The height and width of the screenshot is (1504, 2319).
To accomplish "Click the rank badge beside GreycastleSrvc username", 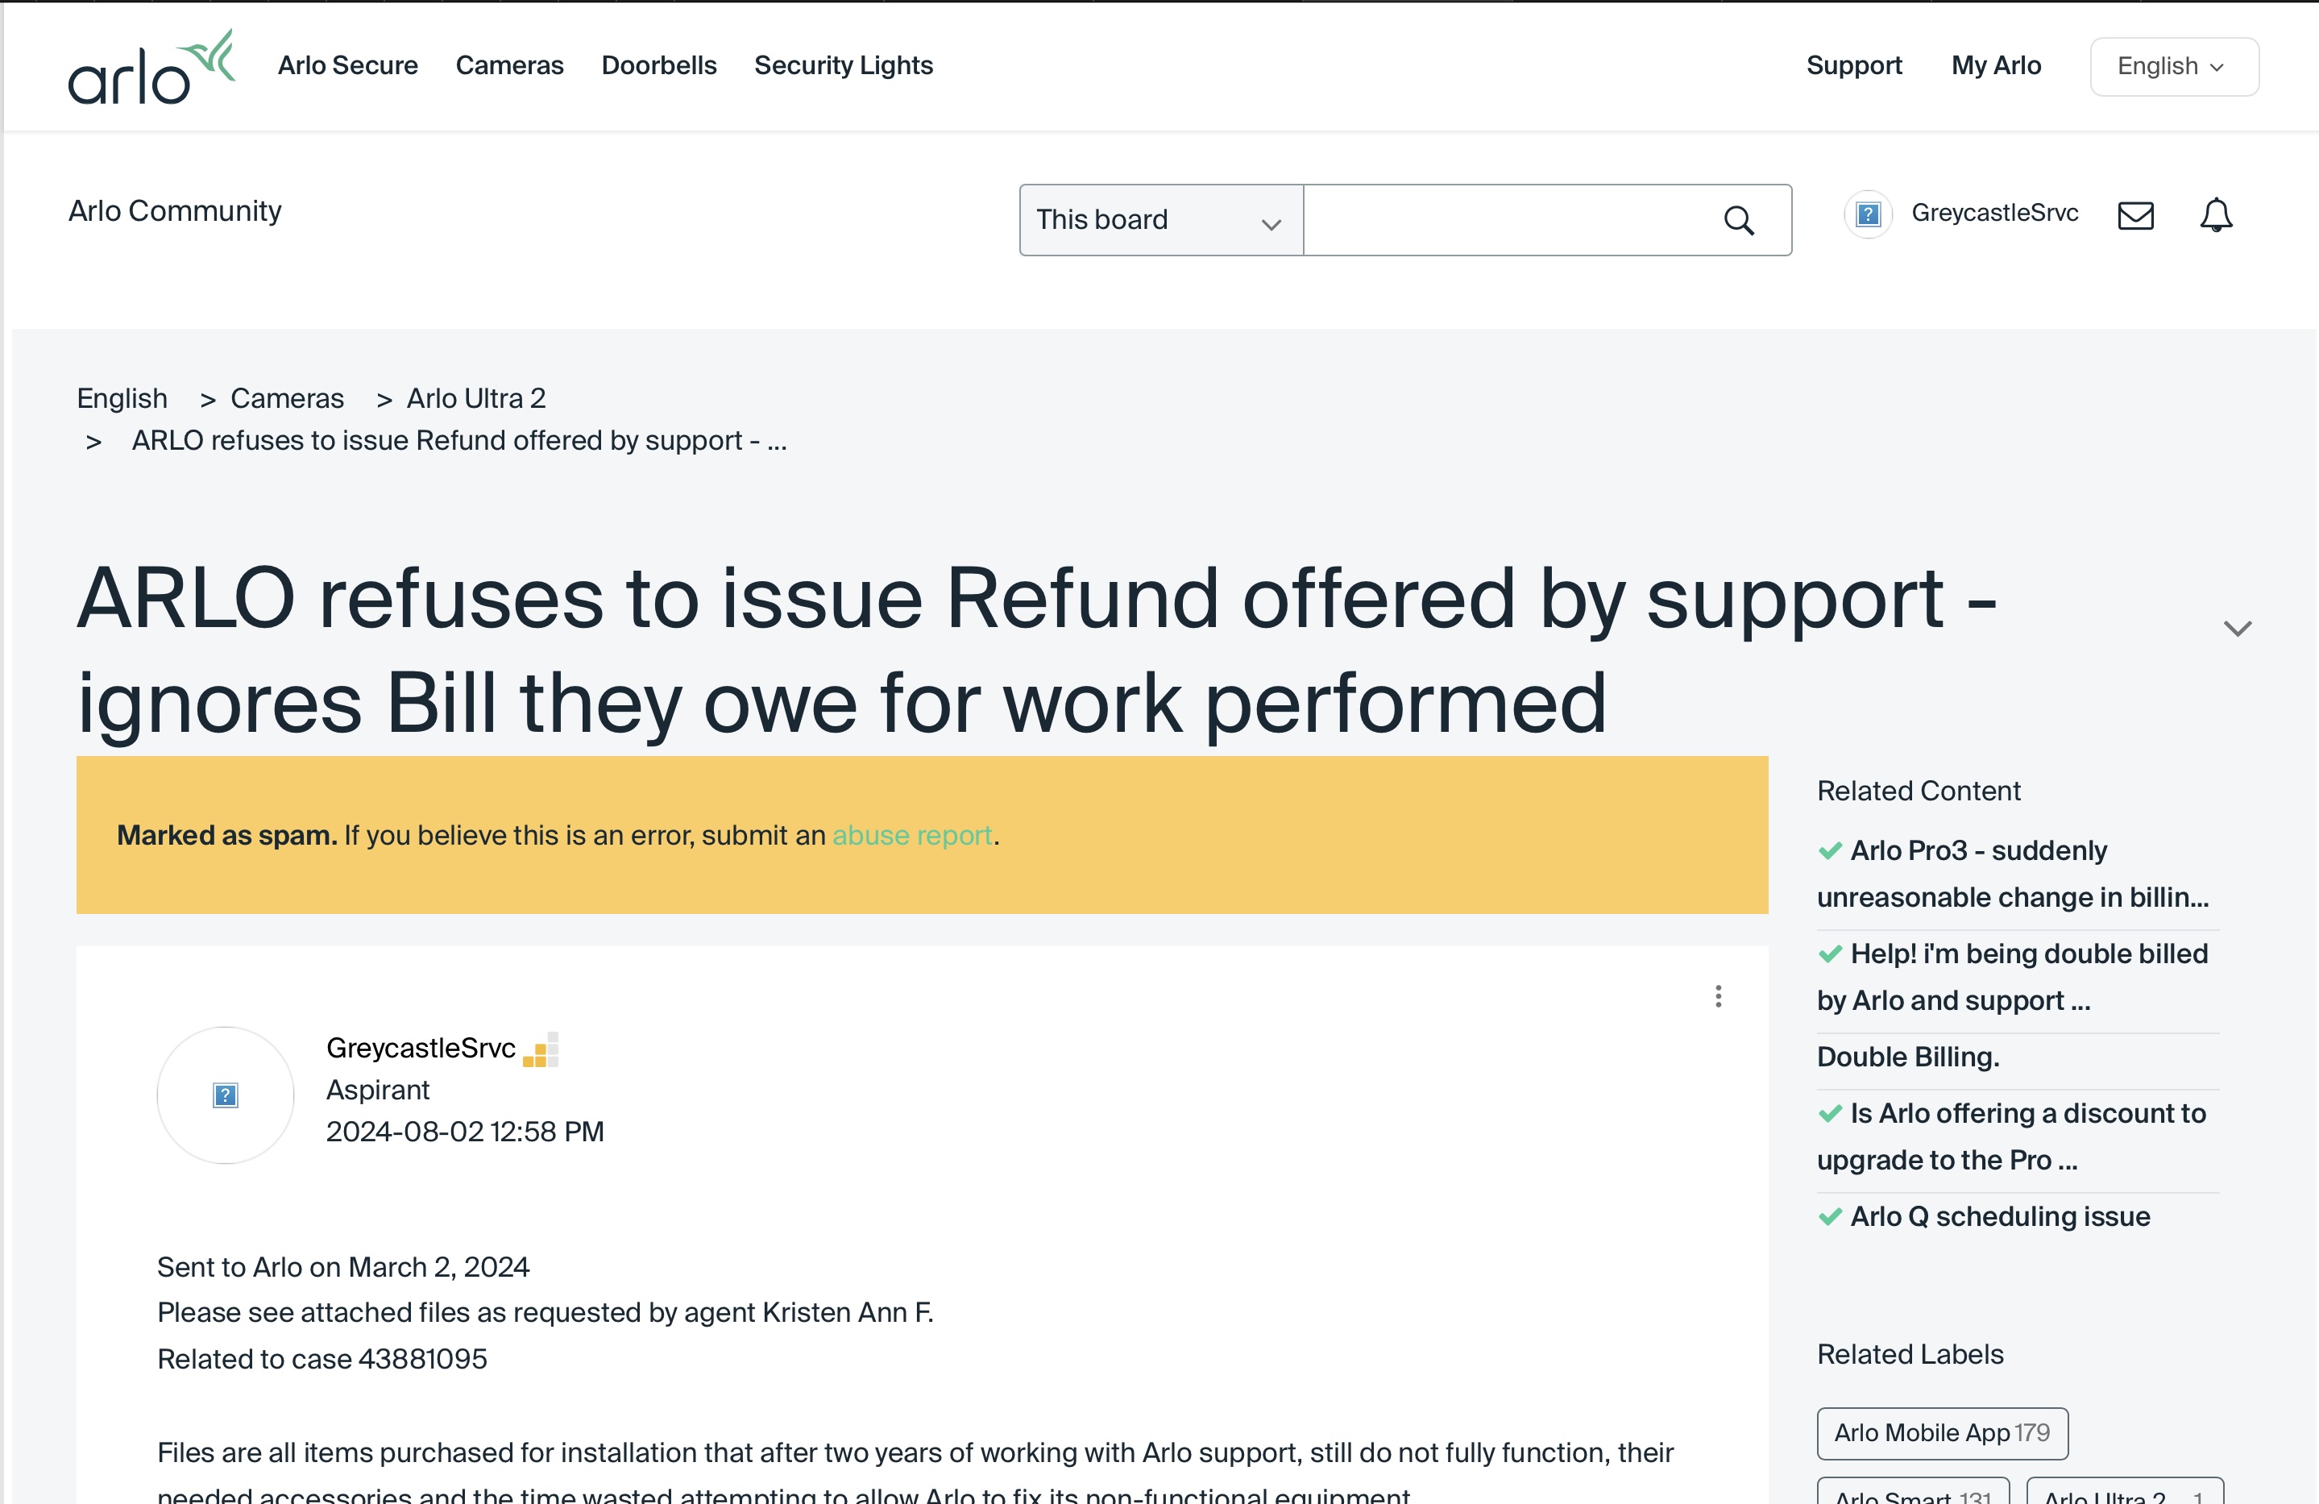I will pos(539,1049).
